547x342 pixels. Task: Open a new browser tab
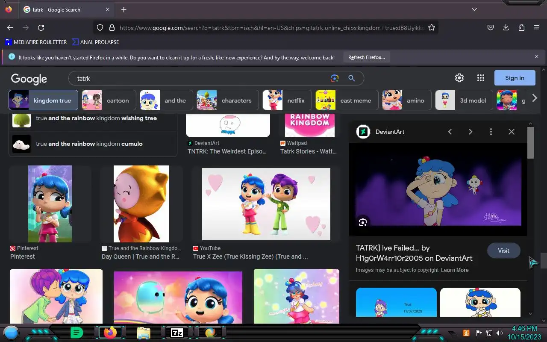124,9
